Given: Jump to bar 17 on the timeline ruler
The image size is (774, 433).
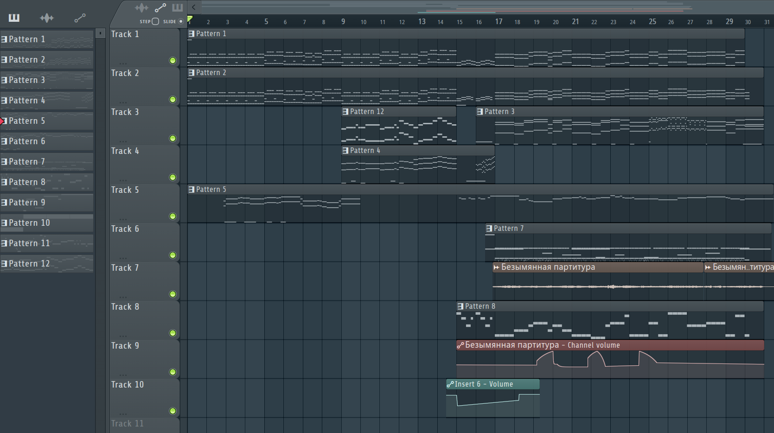Looking at the screenshot, I should click(x=499, y=21).
